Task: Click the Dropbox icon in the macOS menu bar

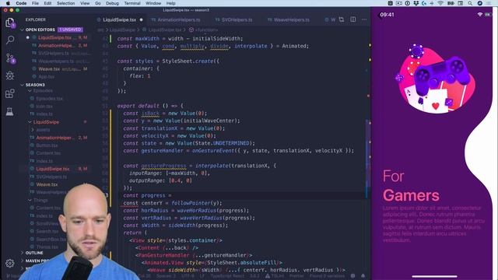Action: [416, 3]
